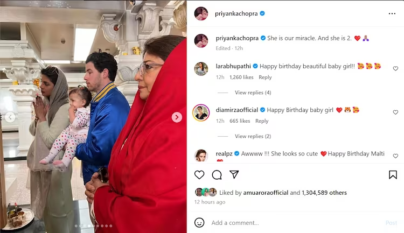The width and height of the screenshot is (404, 233).
Task: Expand View replies (4) under larabhupathi
Action: (x=253, y=93)
